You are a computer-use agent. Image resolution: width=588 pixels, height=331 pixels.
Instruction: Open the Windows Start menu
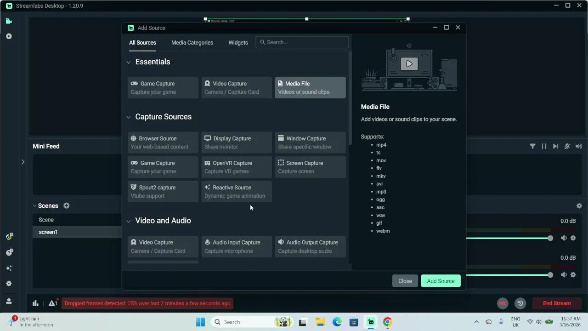(200, 322)
